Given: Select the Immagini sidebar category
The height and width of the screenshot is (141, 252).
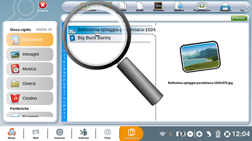Looking at the screenshot, I should tap(30, 54).
